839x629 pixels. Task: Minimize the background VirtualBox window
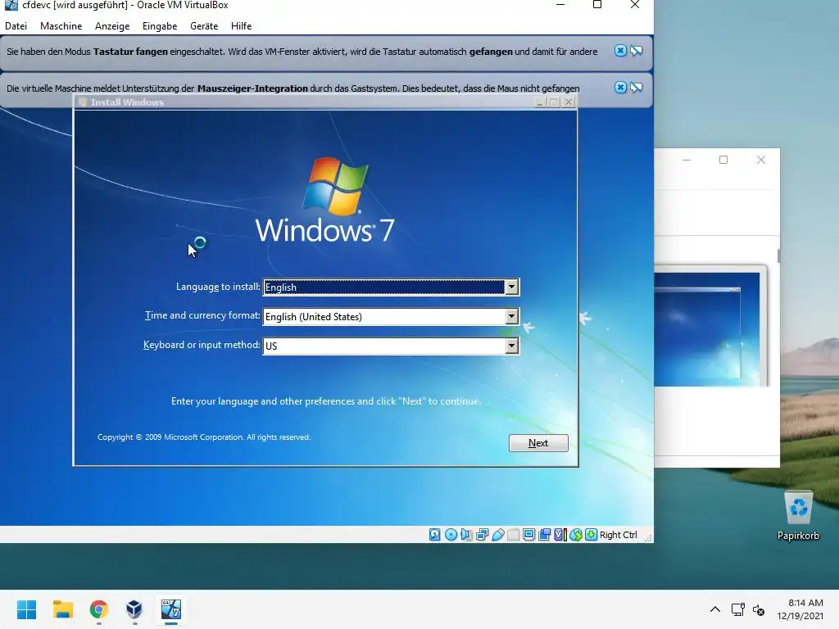pos(687,160)
